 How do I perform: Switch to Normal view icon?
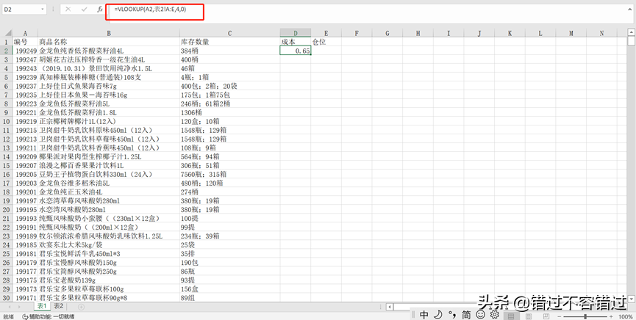(x=511, y=316)
